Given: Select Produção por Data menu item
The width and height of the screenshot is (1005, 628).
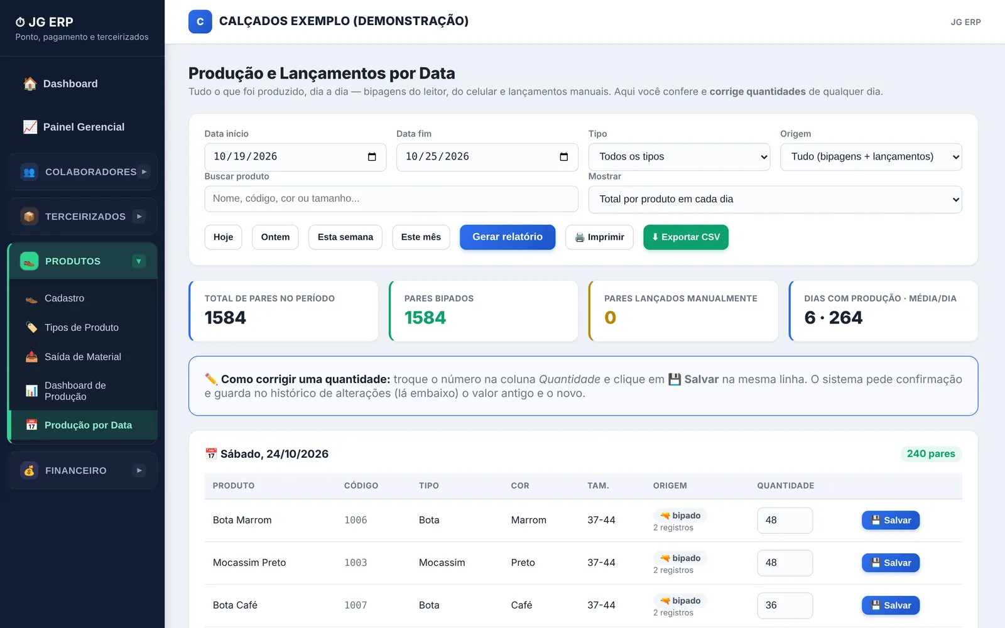Looking at the screenshot, I should [83, 425].
